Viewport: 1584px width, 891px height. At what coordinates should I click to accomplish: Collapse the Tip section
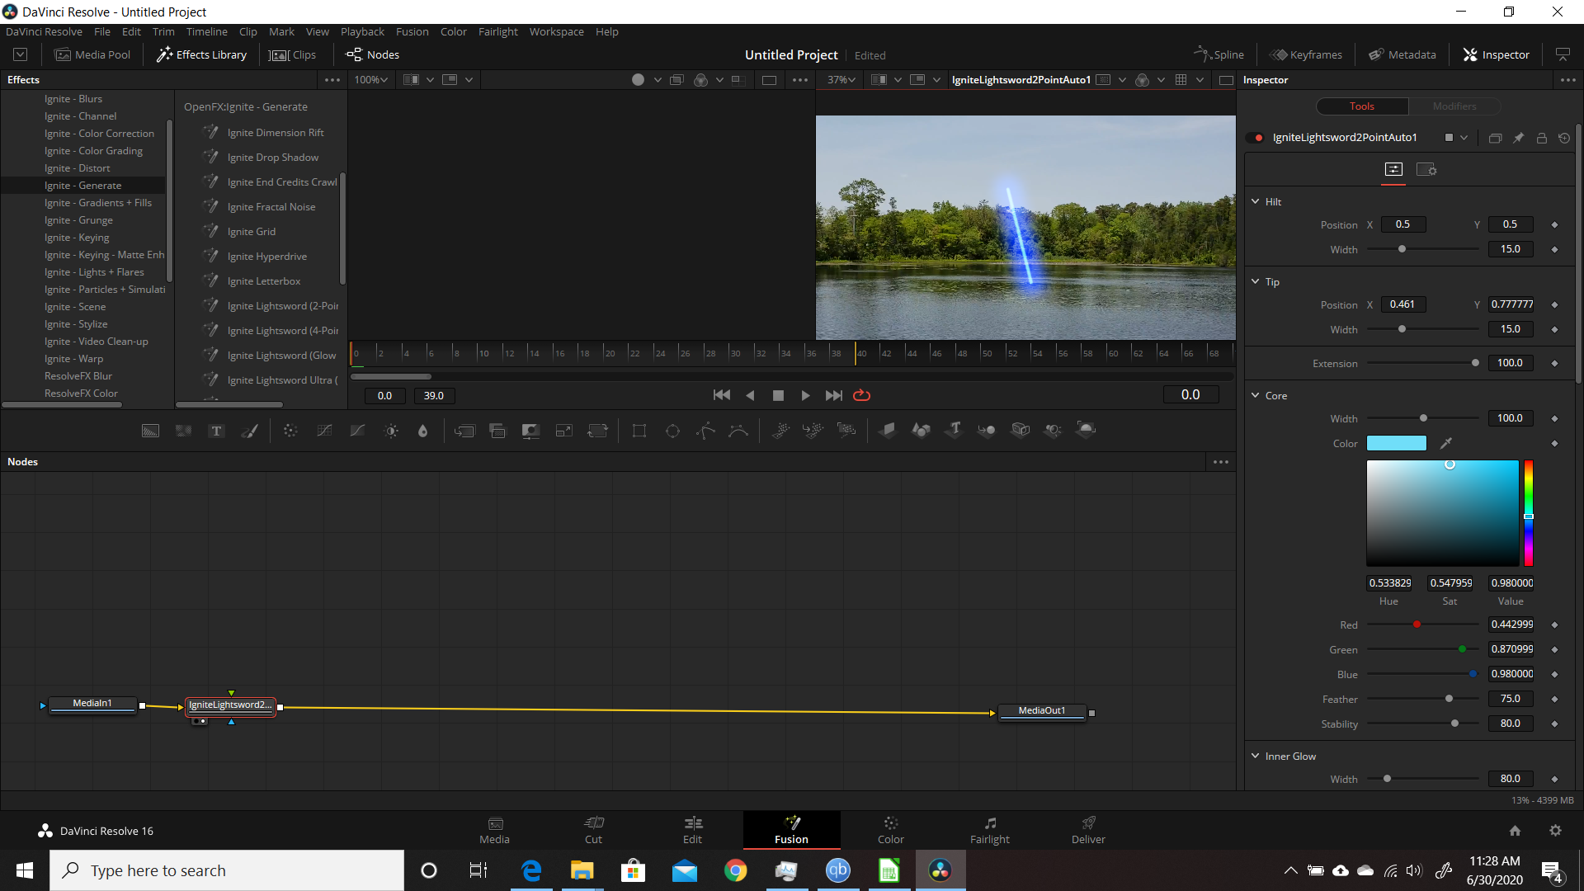1256,281
